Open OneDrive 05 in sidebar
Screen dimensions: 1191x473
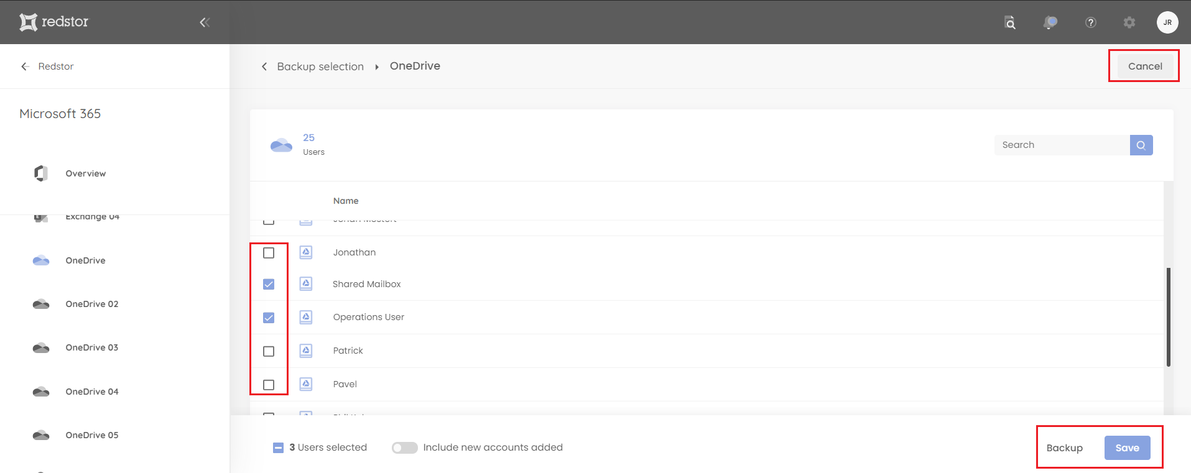[x=92, y=435]
